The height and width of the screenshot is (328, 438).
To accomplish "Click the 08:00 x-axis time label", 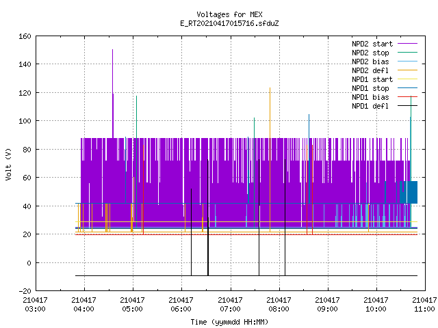I will [279, 309].
